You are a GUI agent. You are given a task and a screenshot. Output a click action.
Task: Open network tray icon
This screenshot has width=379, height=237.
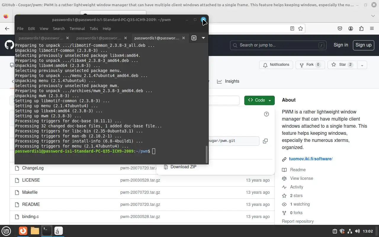pyautogui.click(x=350, y=231)
